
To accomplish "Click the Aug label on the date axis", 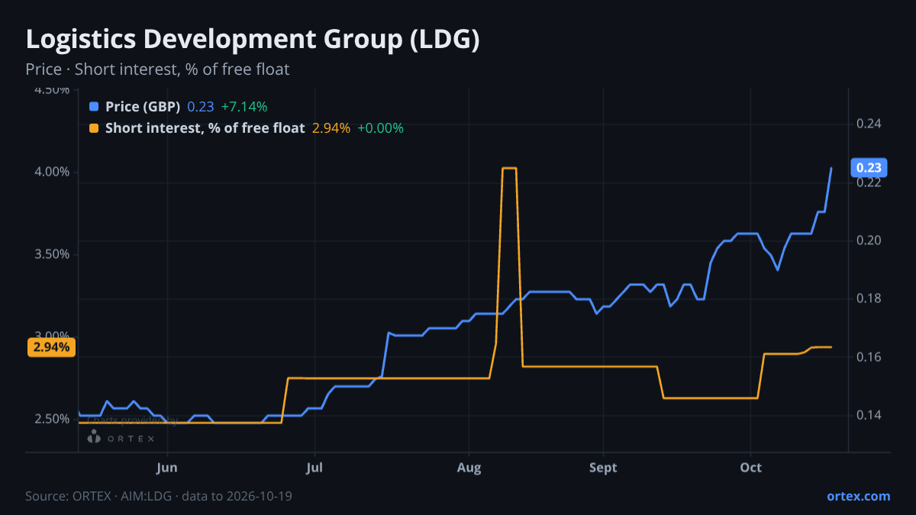I will pos(469,467).
